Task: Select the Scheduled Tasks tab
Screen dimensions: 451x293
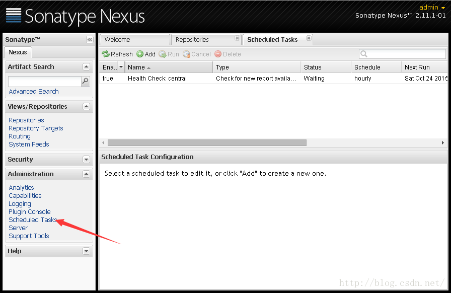Action: pos(278,39)
